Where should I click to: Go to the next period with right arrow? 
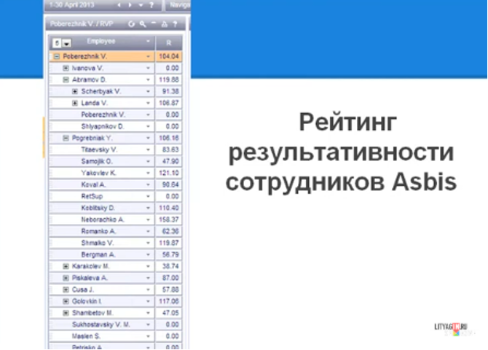(x=130, y=5)
